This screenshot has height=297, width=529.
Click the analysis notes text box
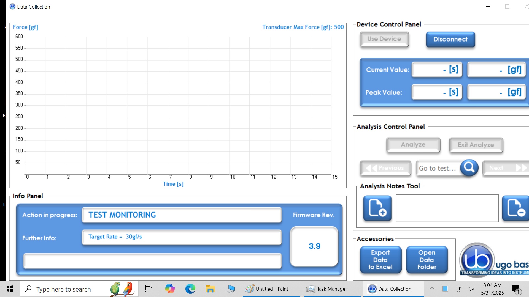[447, 208]
